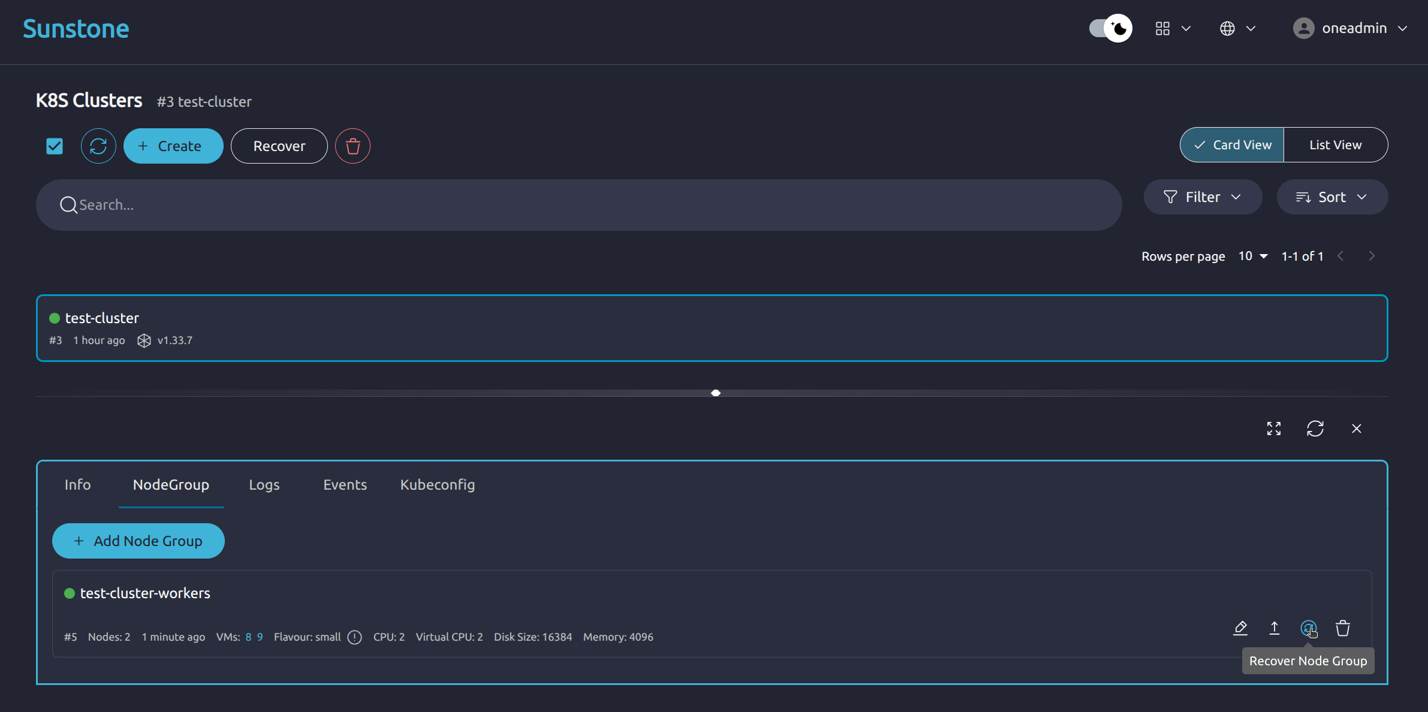
Task: Click the oneadmin avatar icon
Action: [1303, 28]
